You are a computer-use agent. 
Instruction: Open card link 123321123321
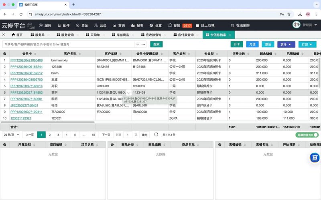pos(21,118)
